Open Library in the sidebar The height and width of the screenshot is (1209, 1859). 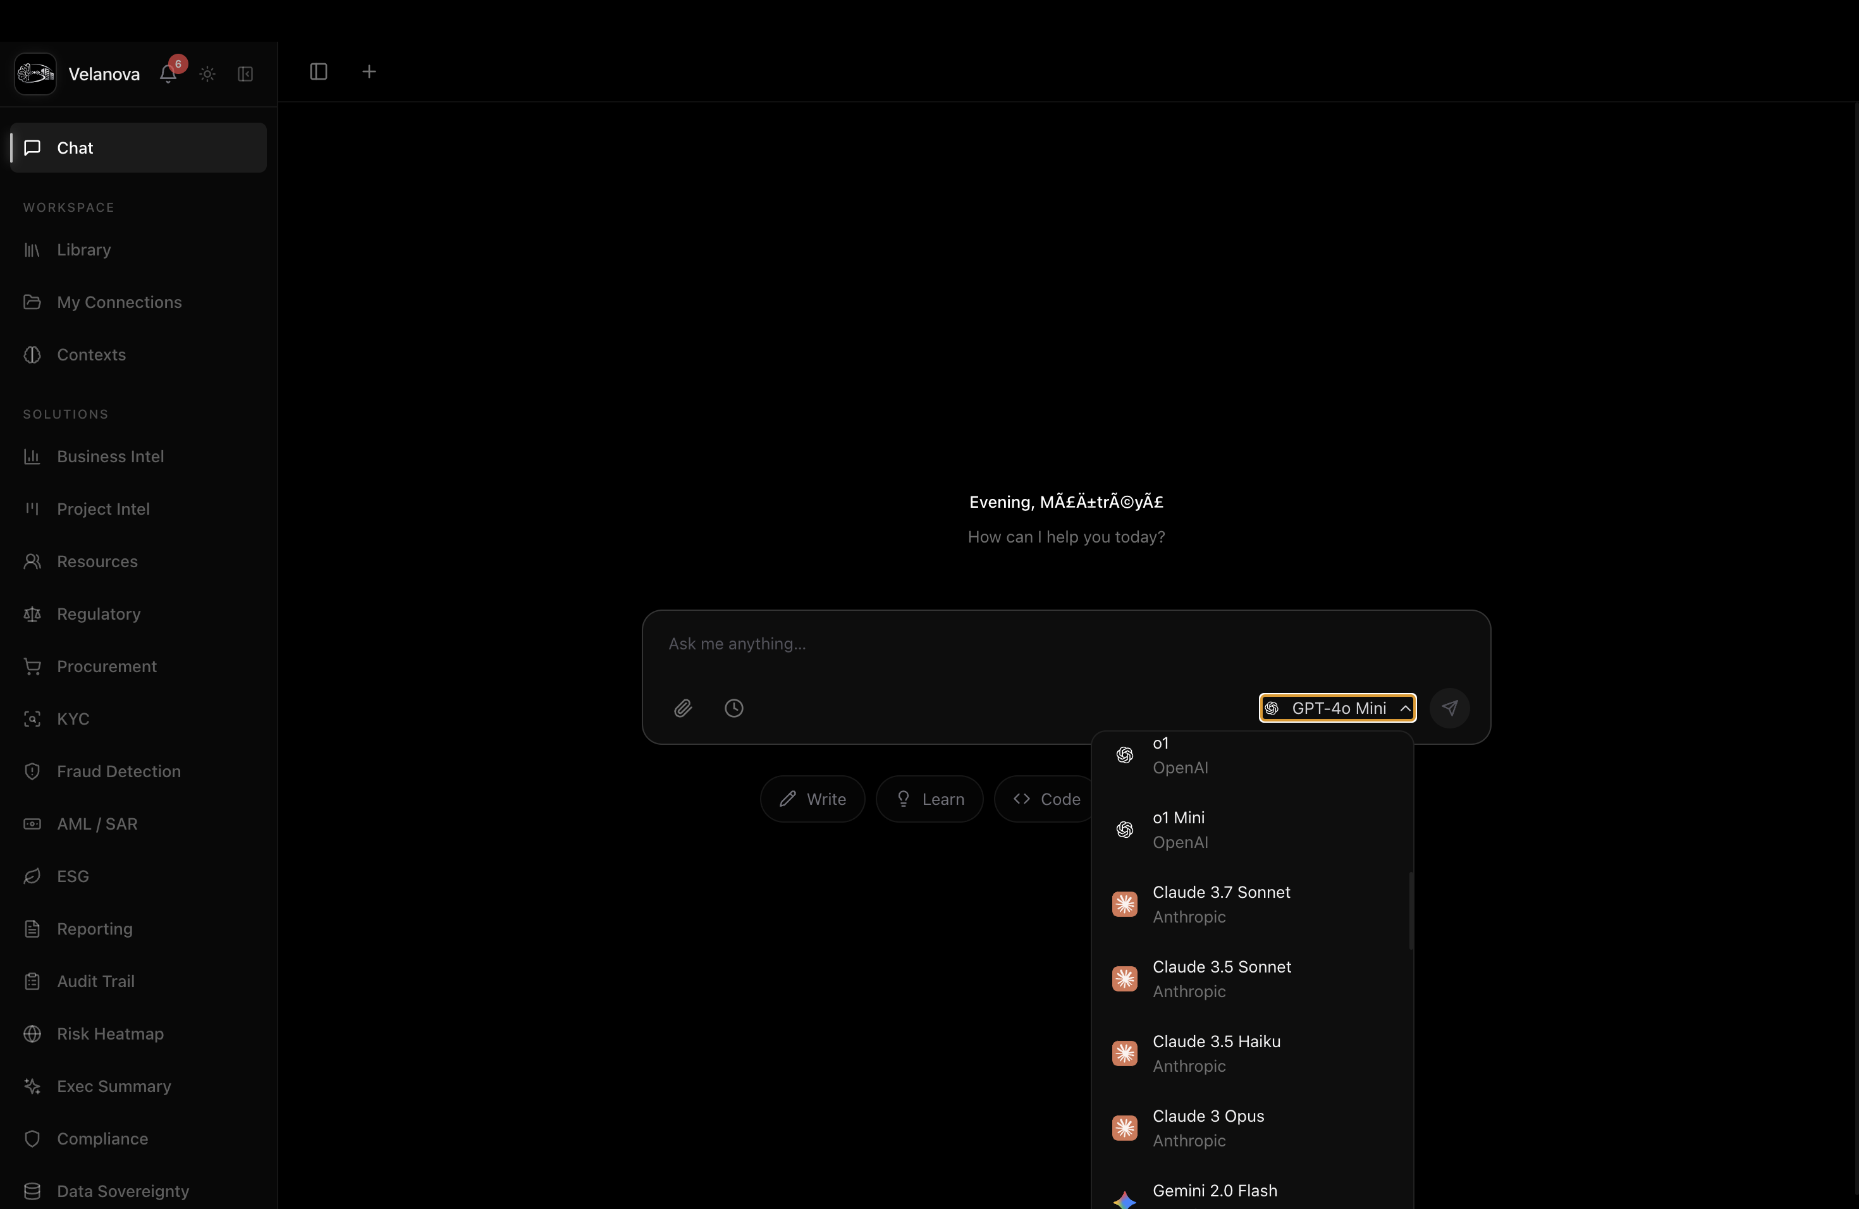[83, 250]
